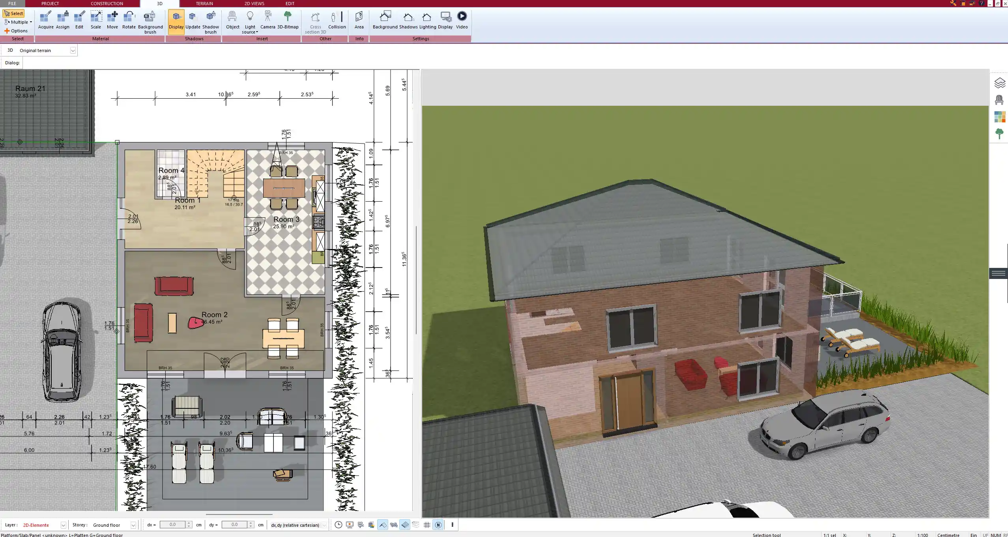The height and width of the screenshot is (537, 1008).
Task: Click the dx value input field
Action: pyautogui.click(x=173, y=525)
